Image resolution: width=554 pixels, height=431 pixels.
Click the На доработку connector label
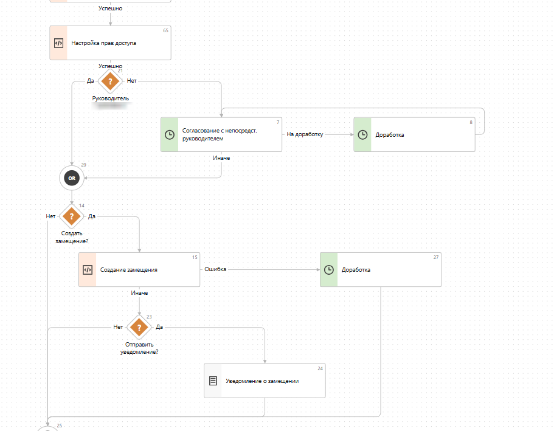click(305, 135)
